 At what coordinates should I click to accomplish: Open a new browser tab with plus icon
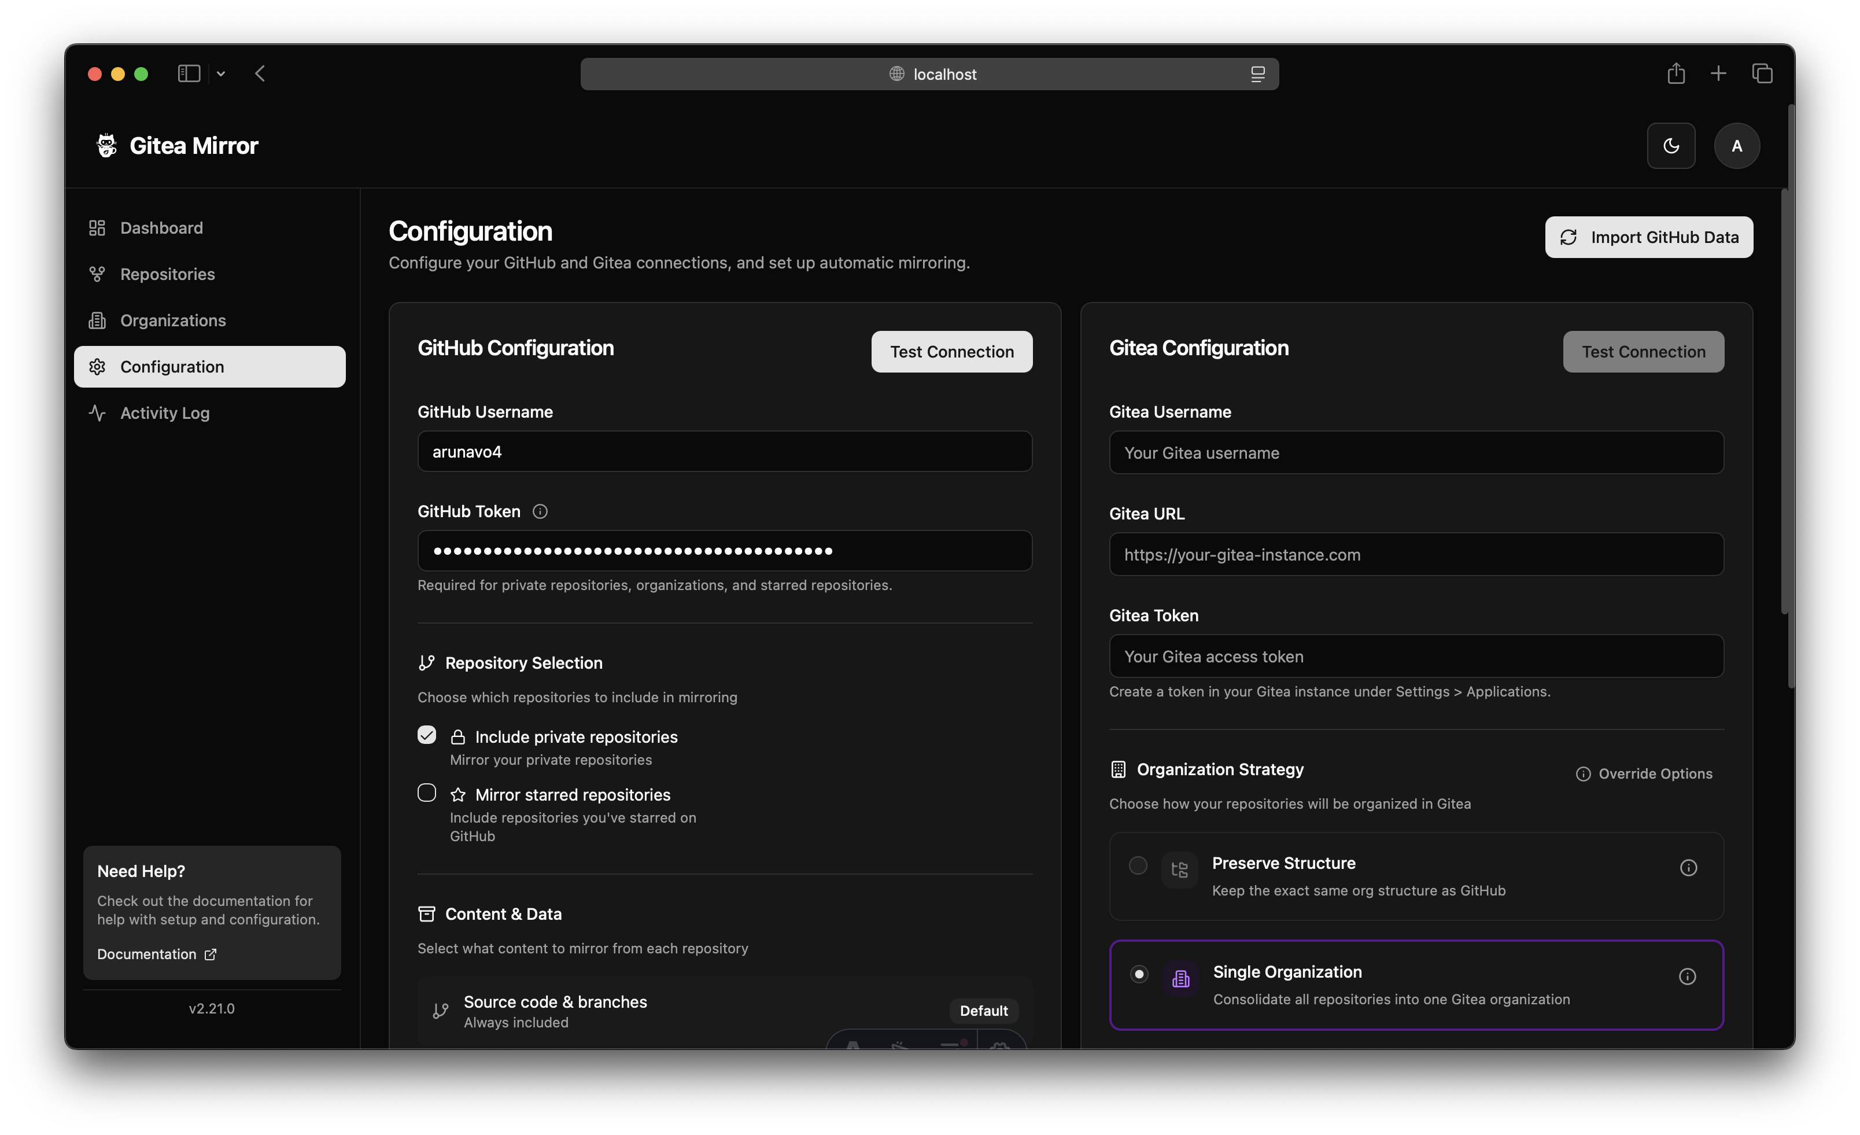click(x=1718, y=73)
